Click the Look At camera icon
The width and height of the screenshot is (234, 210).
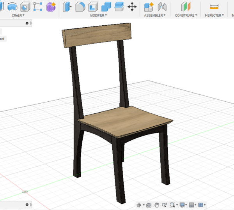pos(149,205)
